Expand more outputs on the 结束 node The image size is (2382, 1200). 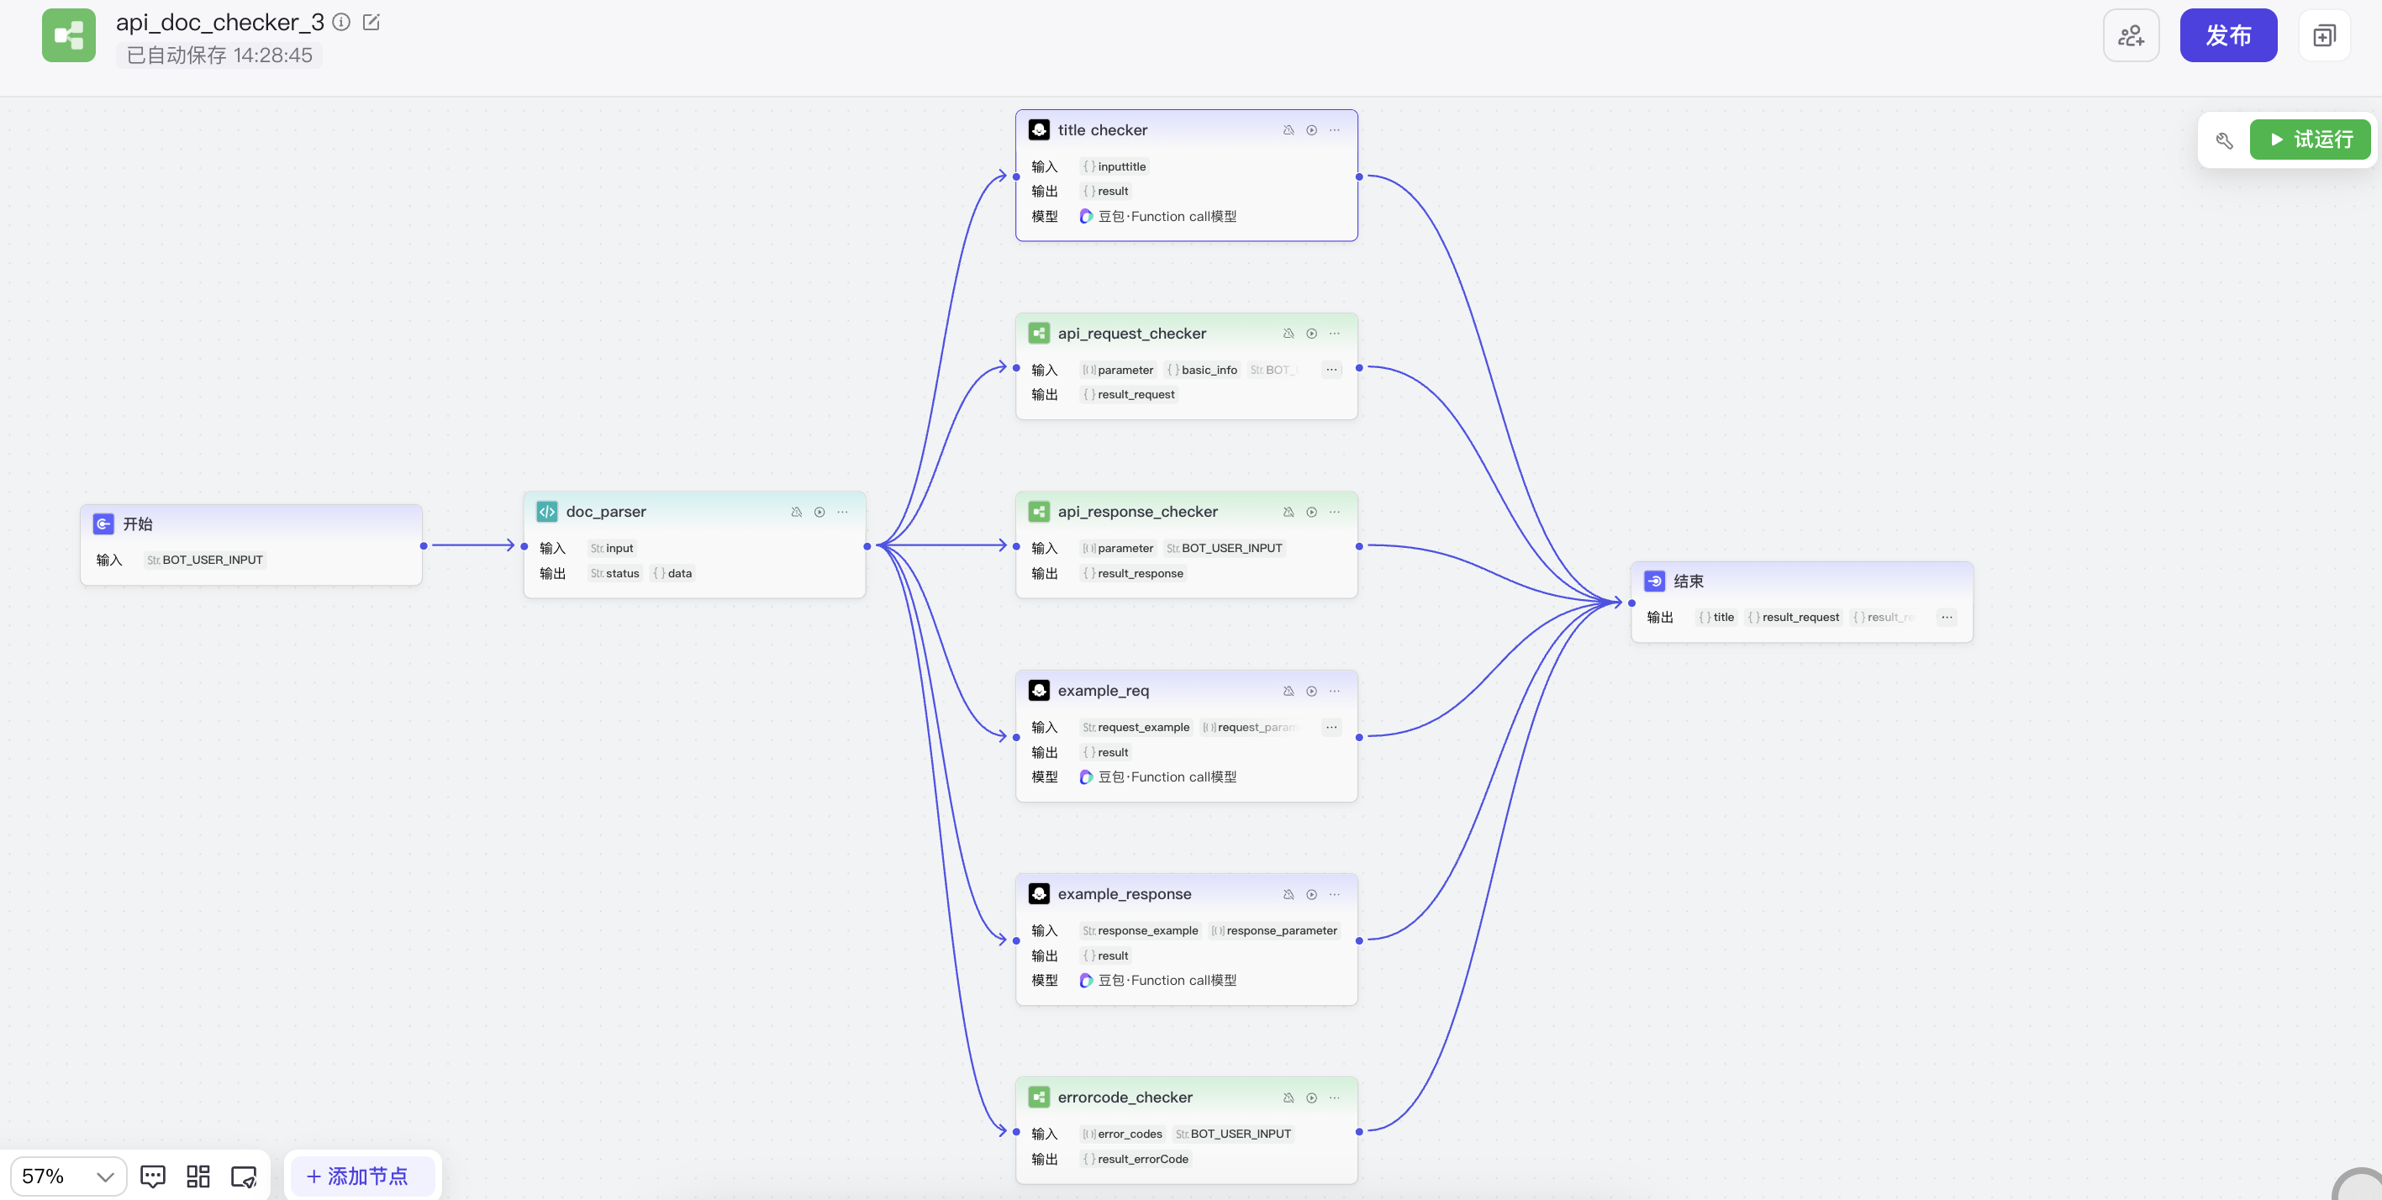point(1947,618)
